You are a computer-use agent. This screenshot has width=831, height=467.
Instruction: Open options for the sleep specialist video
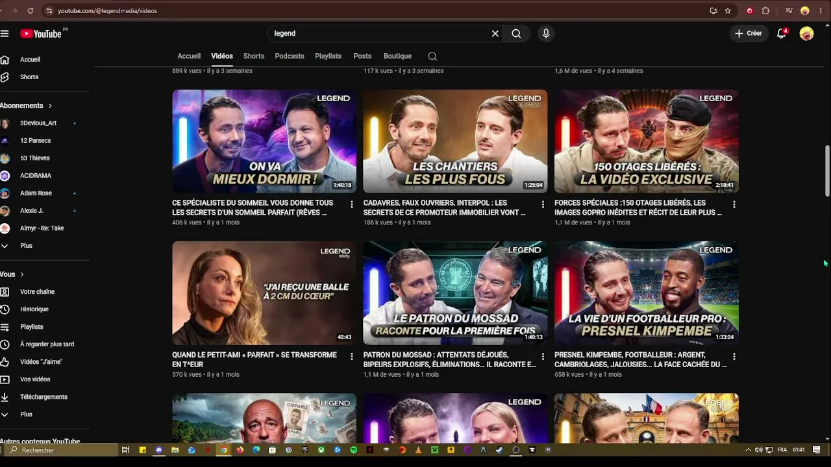tap(352, 204)
